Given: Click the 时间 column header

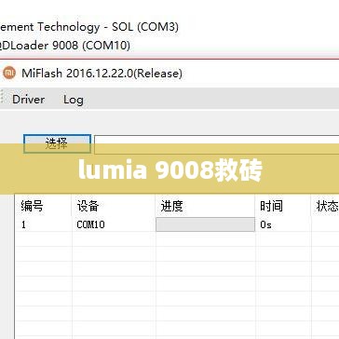Looking at the screenshot, I should [271, 206].
